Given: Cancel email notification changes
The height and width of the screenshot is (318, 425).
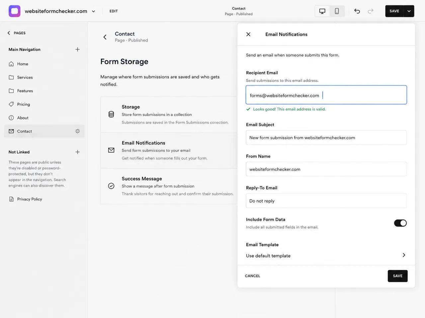Looking at the screenshot, I should (252, 276).
